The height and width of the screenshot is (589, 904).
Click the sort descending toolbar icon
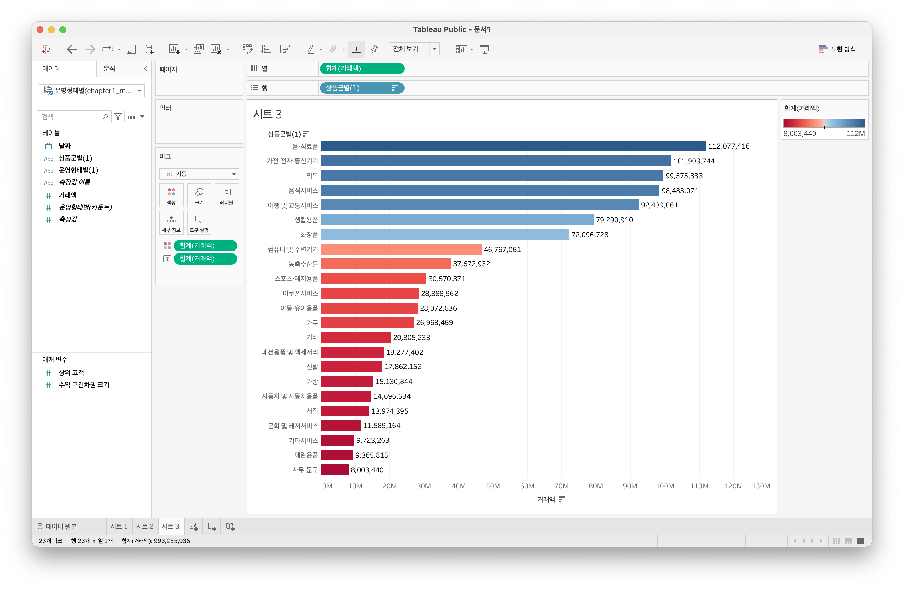(x=284, y=49)
